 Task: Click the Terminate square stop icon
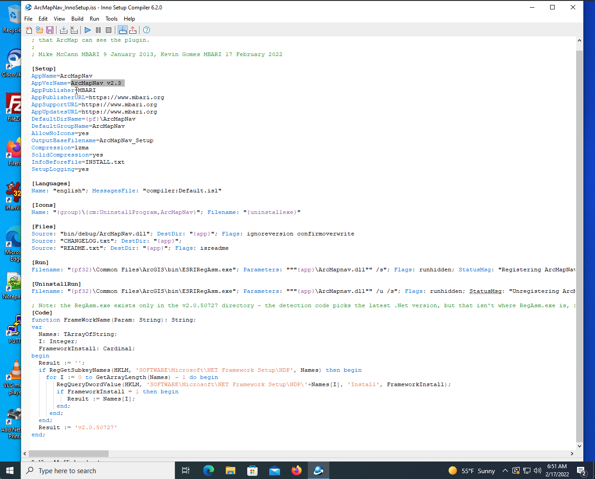109,30
